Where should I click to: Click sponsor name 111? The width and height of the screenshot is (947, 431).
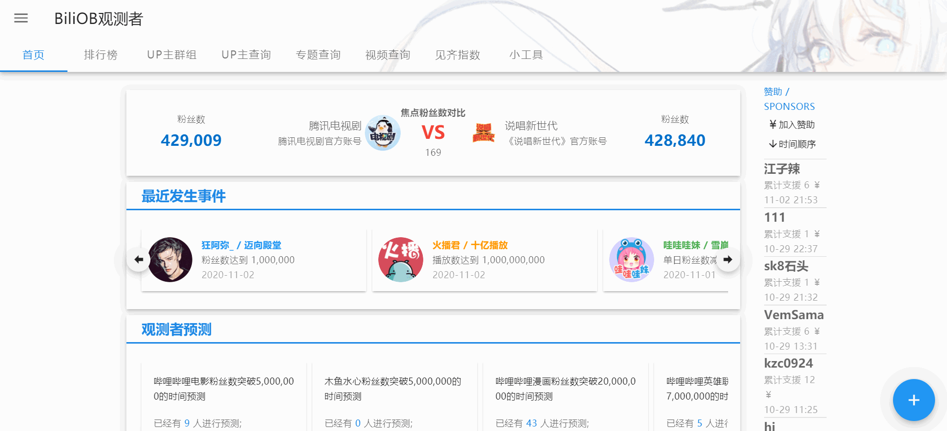click(775, 217)
